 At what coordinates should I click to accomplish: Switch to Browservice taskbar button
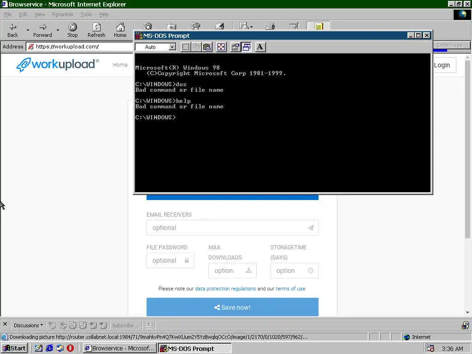coord(120,348)
